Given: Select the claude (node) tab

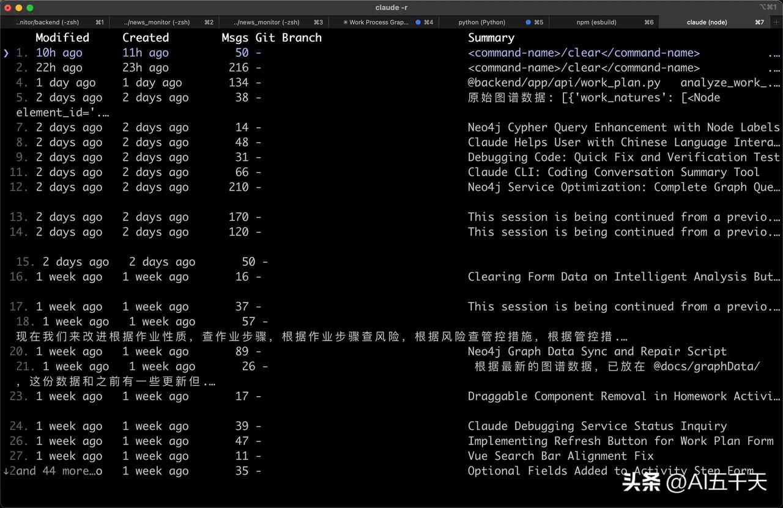Looking at the screenshot, I should coord(714,22).
